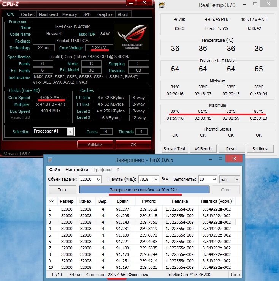Image resolution: width=279 pixels, height=281 pixels.
Task: Click the LinX checkmark icon in title bar
Action: [x=50, y=159]
